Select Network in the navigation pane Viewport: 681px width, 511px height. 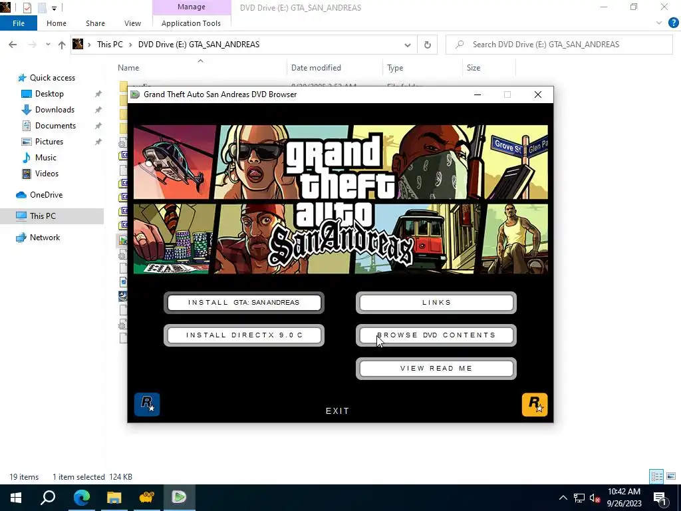[x=45, y=238]
